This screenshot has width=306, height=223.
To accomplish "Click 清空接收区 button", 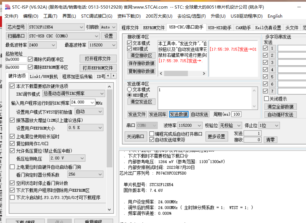I will pos(141,55).
